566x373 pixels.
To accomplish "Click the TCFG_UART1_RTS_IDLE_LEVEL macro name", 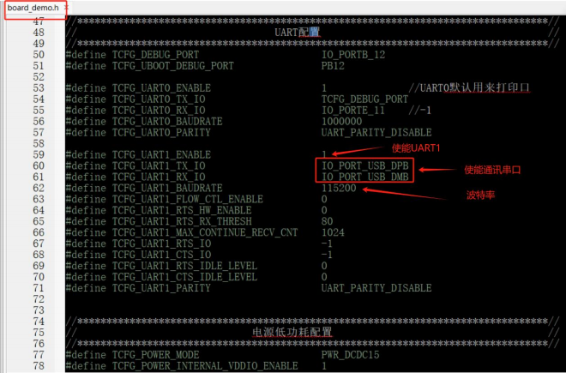I will [184, 266].
